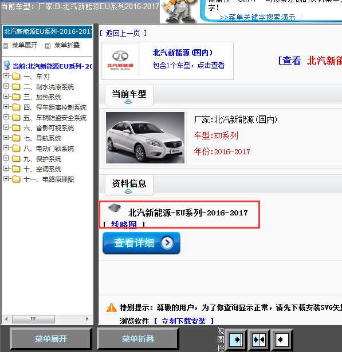Expand the 十、空调系统 node
This screenshot has width=342, height=352.
click(6, 169)
